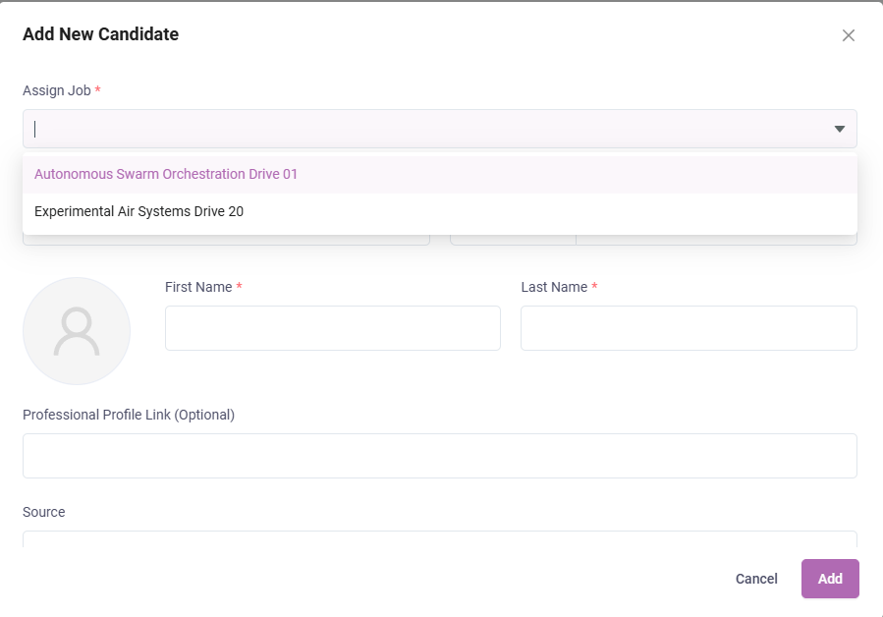Click the Professional Profile Link (Optional) label
The width and height of the screenshot is (883, 617).
coord(129,415)
